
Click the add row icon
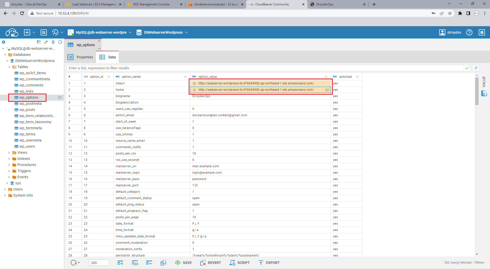pyautogui.click(x=120, y=263)
